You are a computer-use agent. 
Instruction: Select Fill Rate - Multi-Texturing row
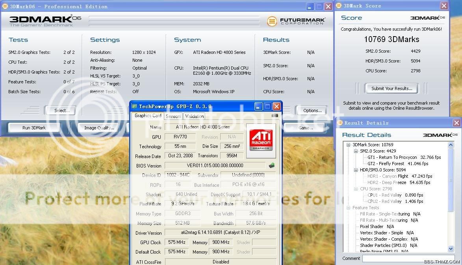(x=389, y=220)
